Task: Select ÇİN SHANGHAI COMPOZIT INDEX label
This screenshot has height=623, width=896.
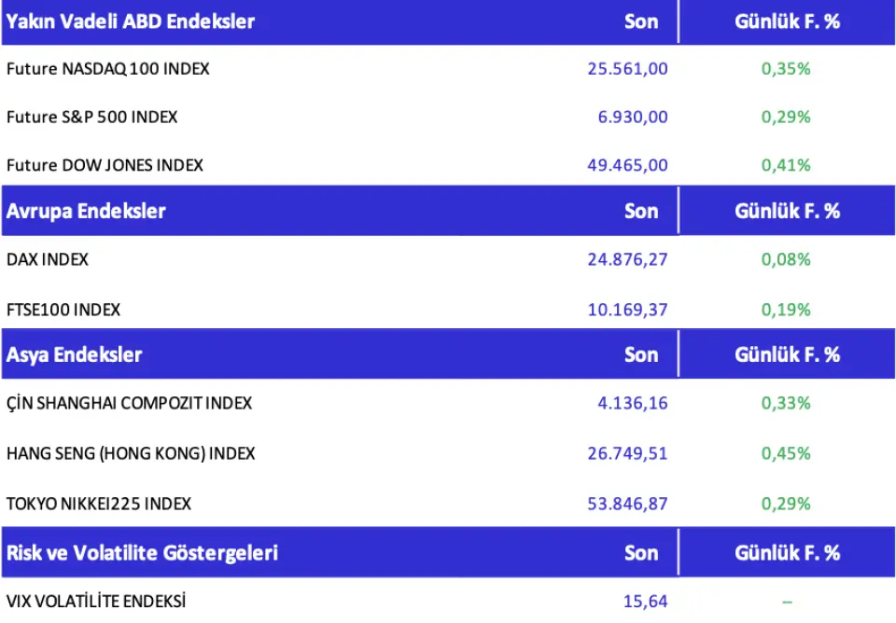Action: 129,403
